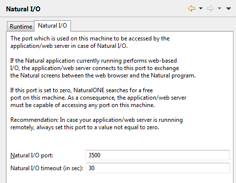Click the Natural I/O timeout field

coord(158,168)
